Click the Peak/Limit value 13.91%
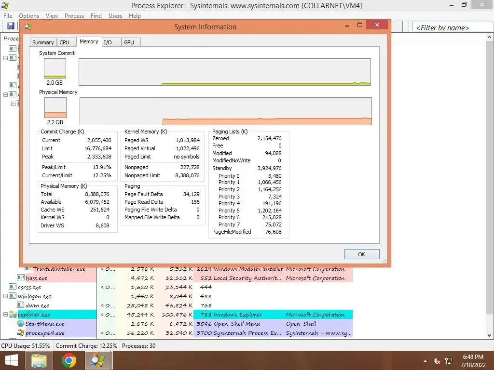The image size is (494, 370). click(102, 167)
